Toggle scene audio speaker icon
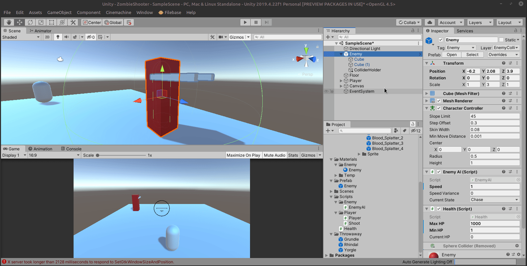 point(67,37)
